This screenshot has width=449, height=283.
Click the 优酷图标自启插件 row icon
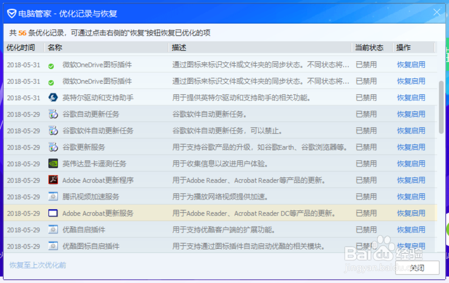click(53, 246)
